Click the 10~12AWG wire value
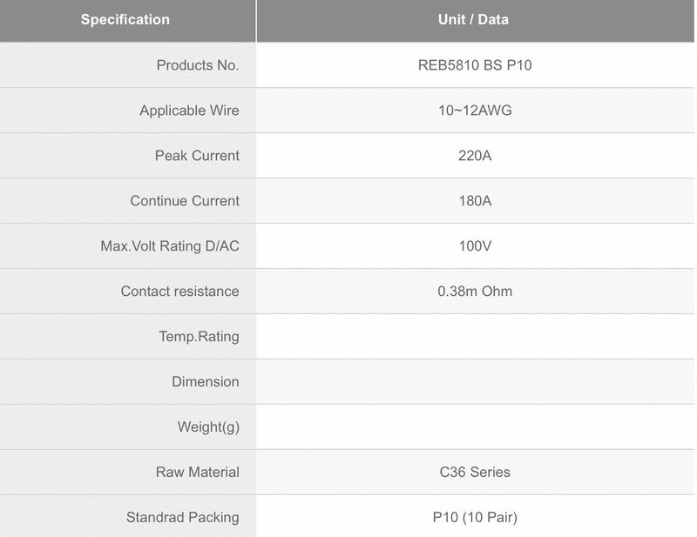The image size is (697, 537). [x=475, y=111]
